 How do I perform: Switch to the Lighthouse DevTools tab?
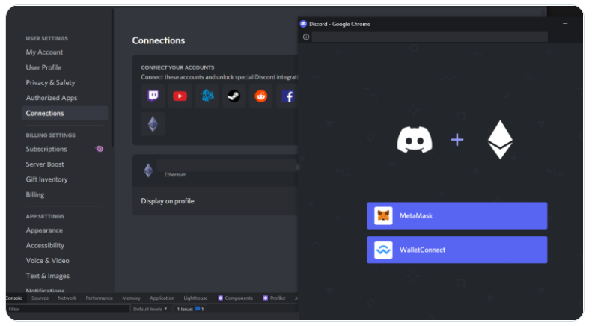(195, 298)
